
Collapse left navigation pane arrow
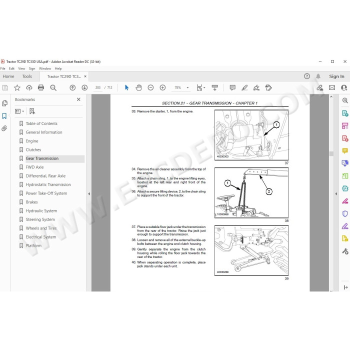click(x=89, y=194)
